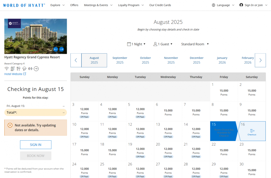Click the external link icon after Hotel Website
The image size is (271, 178).
coord(25,74)
